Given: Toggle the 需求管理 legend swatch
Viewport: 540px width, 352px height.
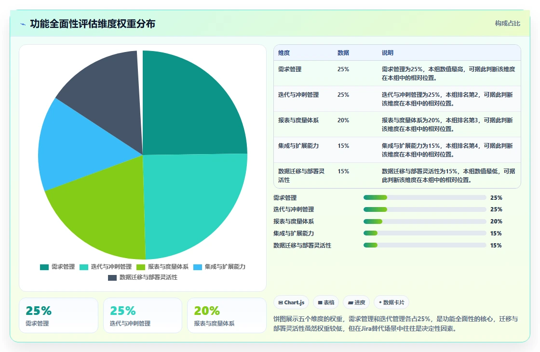Looking at the screenshot, I should tap(44, 267).
